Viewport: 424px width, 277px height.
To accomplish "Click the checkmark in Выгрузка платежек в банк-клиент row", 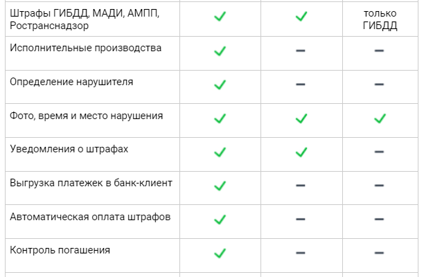I will (x=220, y=186).
